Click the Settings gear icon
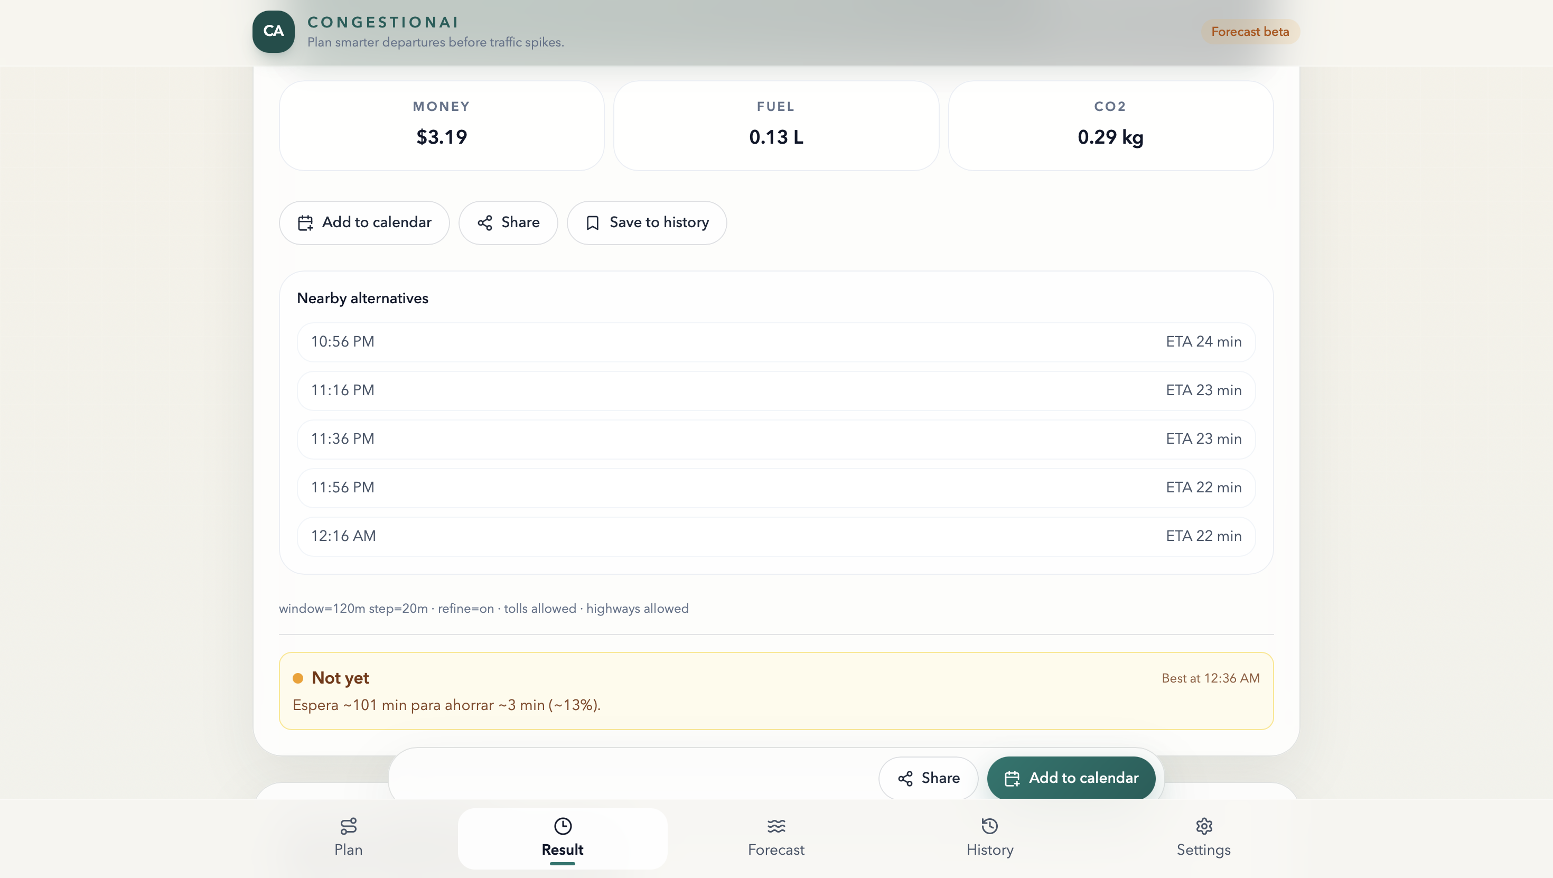Viewport: 1553px width, 878px height. pyautogui.click(x=1203, y=826)
